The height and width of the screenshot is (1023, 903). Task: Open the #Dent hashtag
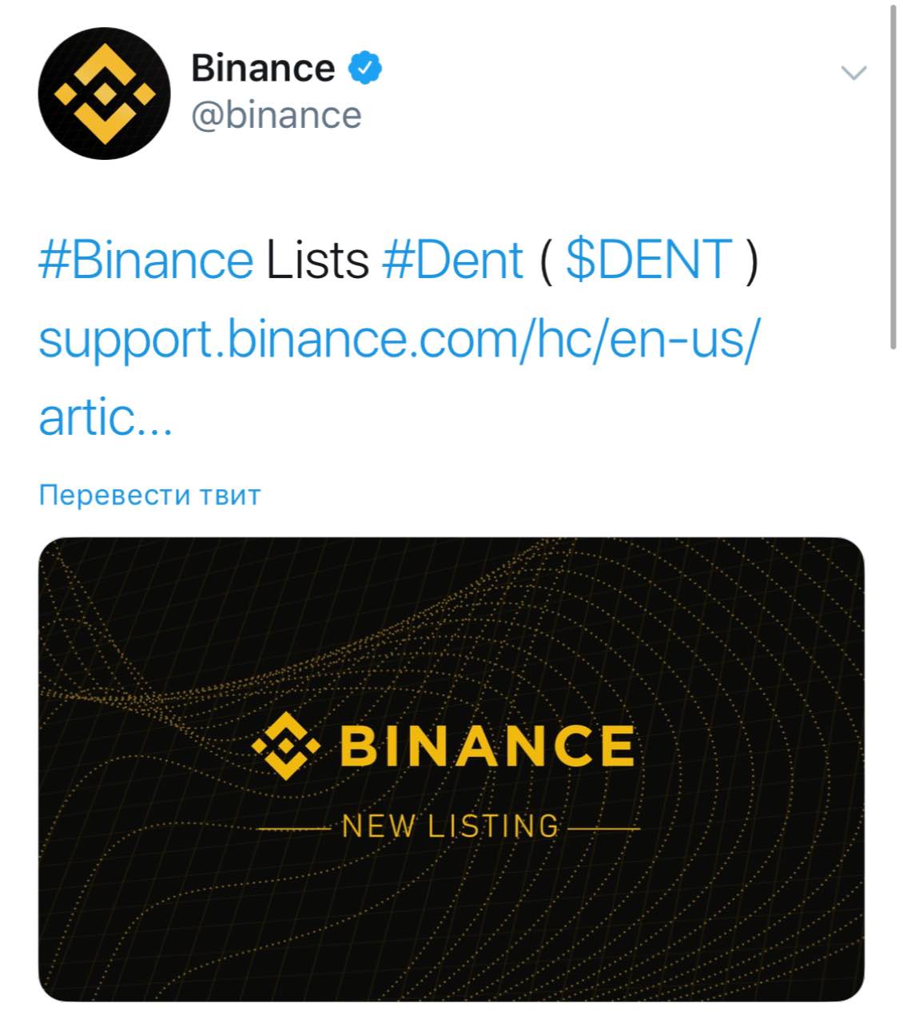[452, 260]
